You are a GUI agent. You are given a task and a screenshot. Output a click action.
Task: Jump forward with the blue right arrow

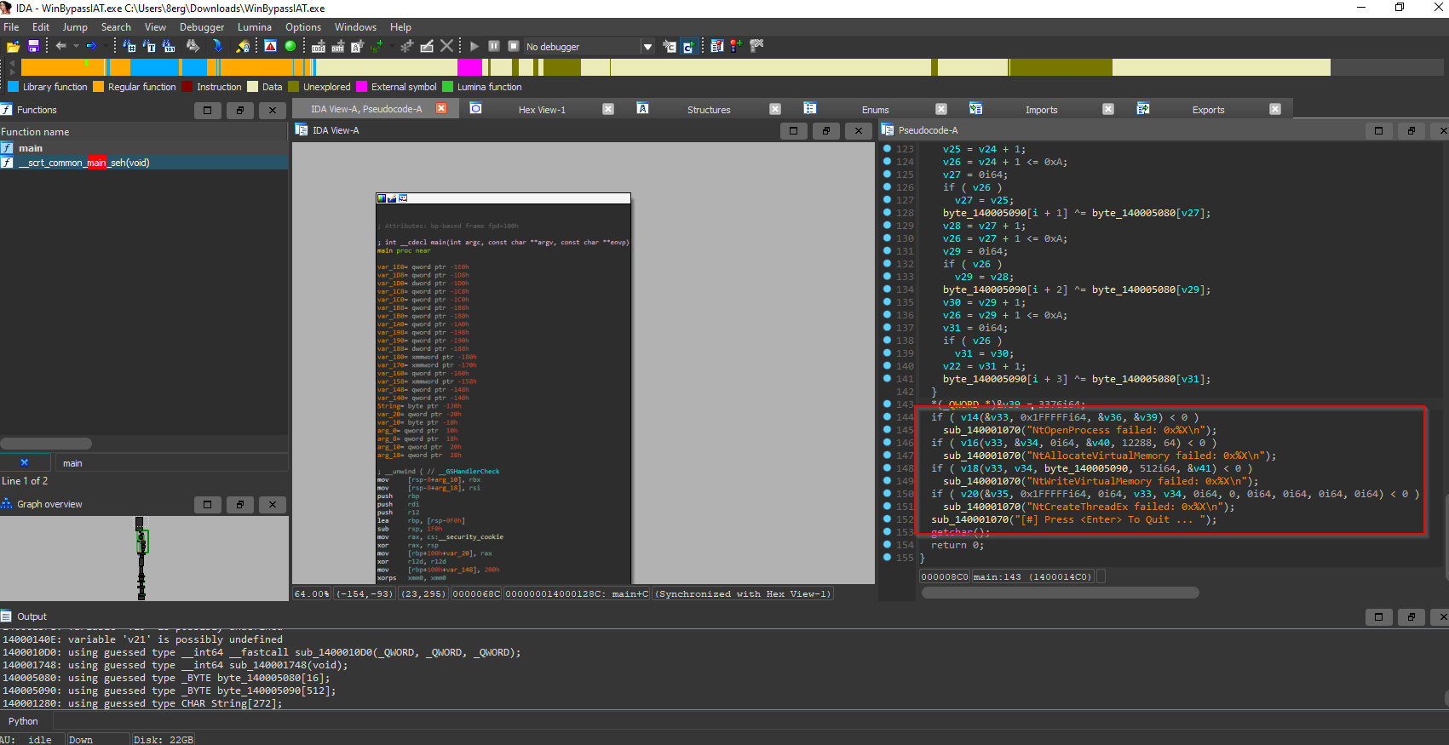[x=91, y=46]
